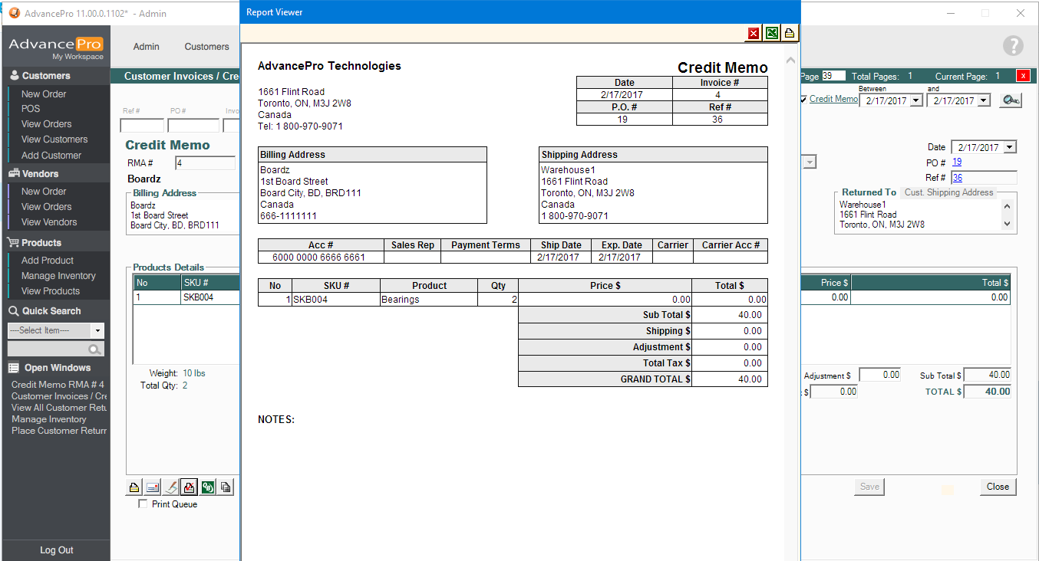This screenshot has width=1039, height=561.
Task: Open the Customers top menu
Action: 206,47
